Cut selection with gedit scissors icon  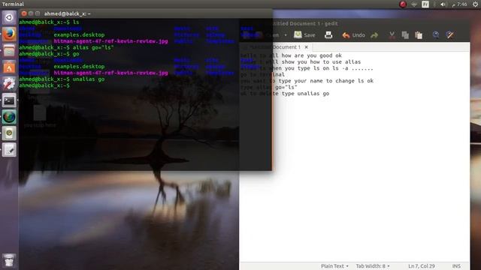click(392, 35)
